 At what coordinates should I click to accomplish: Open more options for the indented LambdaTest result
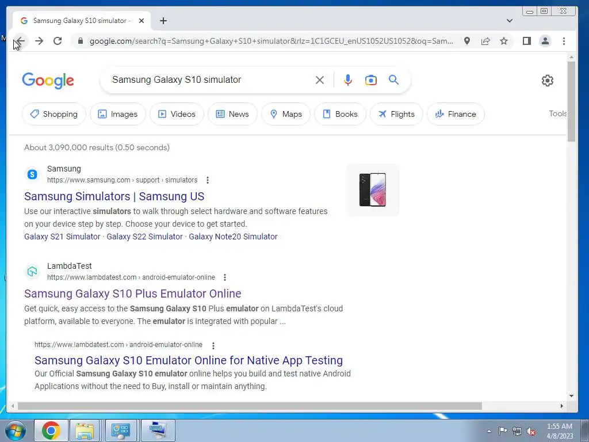coord(213,345)
